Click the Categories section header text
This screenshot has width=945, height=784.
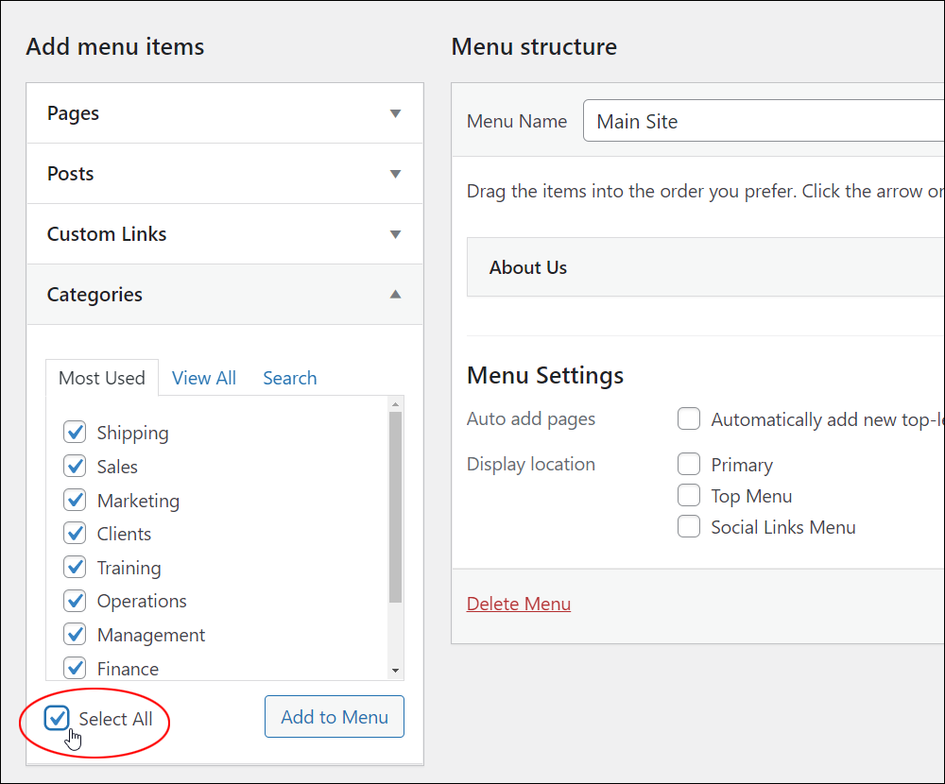[94, 295]
